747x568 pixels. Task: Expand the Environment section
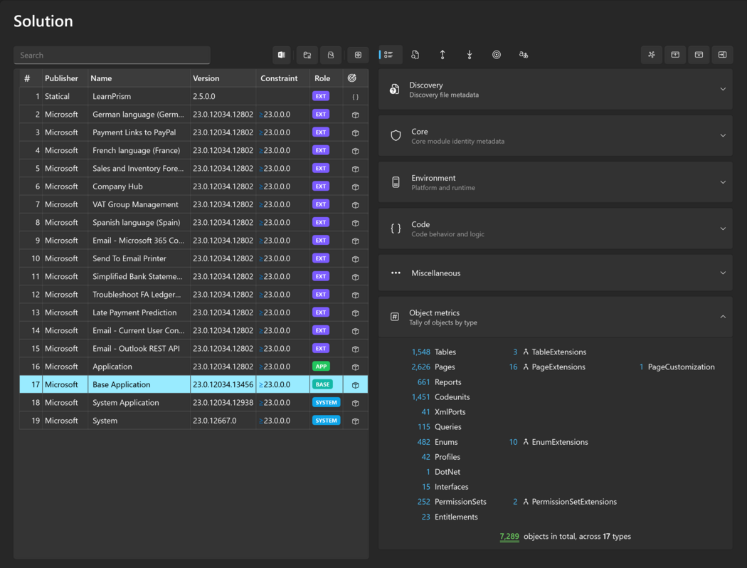[556, 182]
